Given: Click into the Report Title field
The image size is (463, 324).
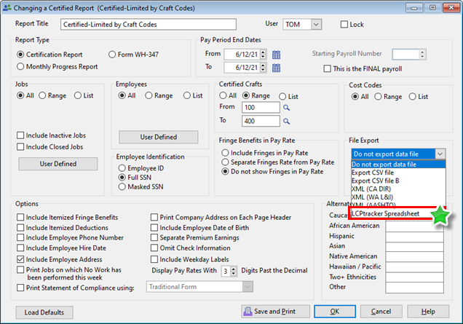Looking at the screenshot, I should tap(157, 25).
